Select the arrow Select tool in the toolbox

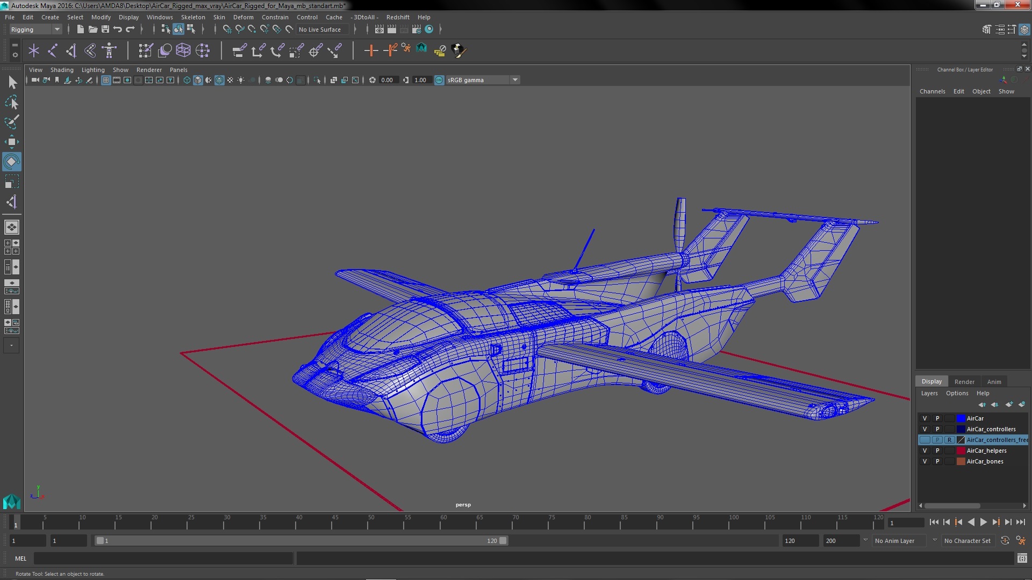12,82
